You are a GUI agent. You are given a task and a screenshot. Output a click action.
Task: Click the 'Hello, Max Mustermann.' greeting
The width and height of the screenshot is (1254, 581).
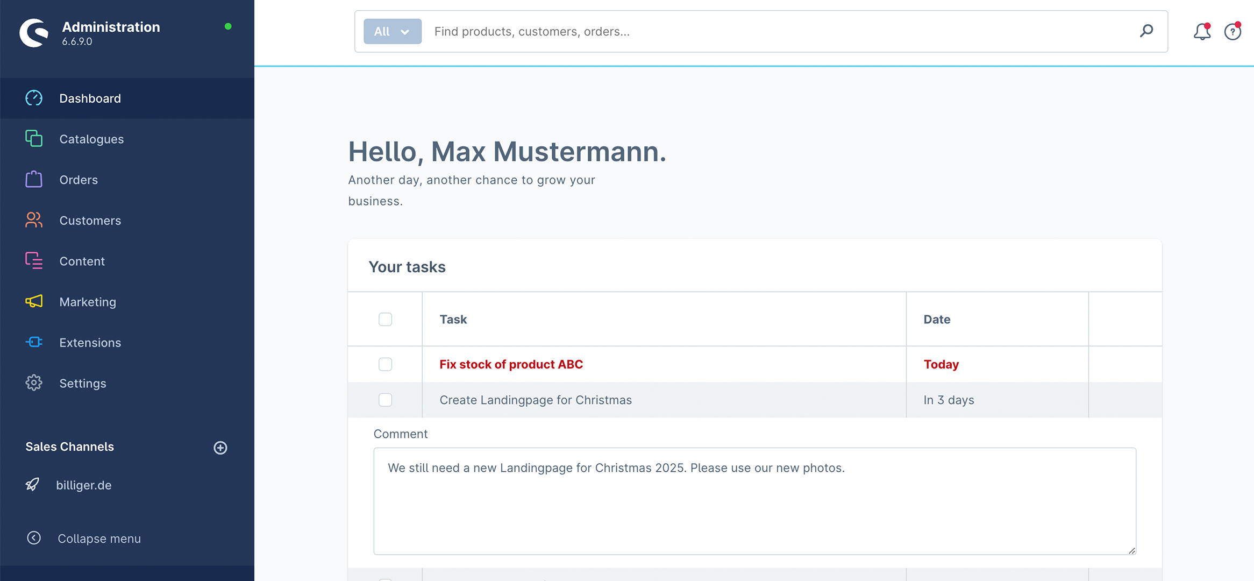click(507, 152)
